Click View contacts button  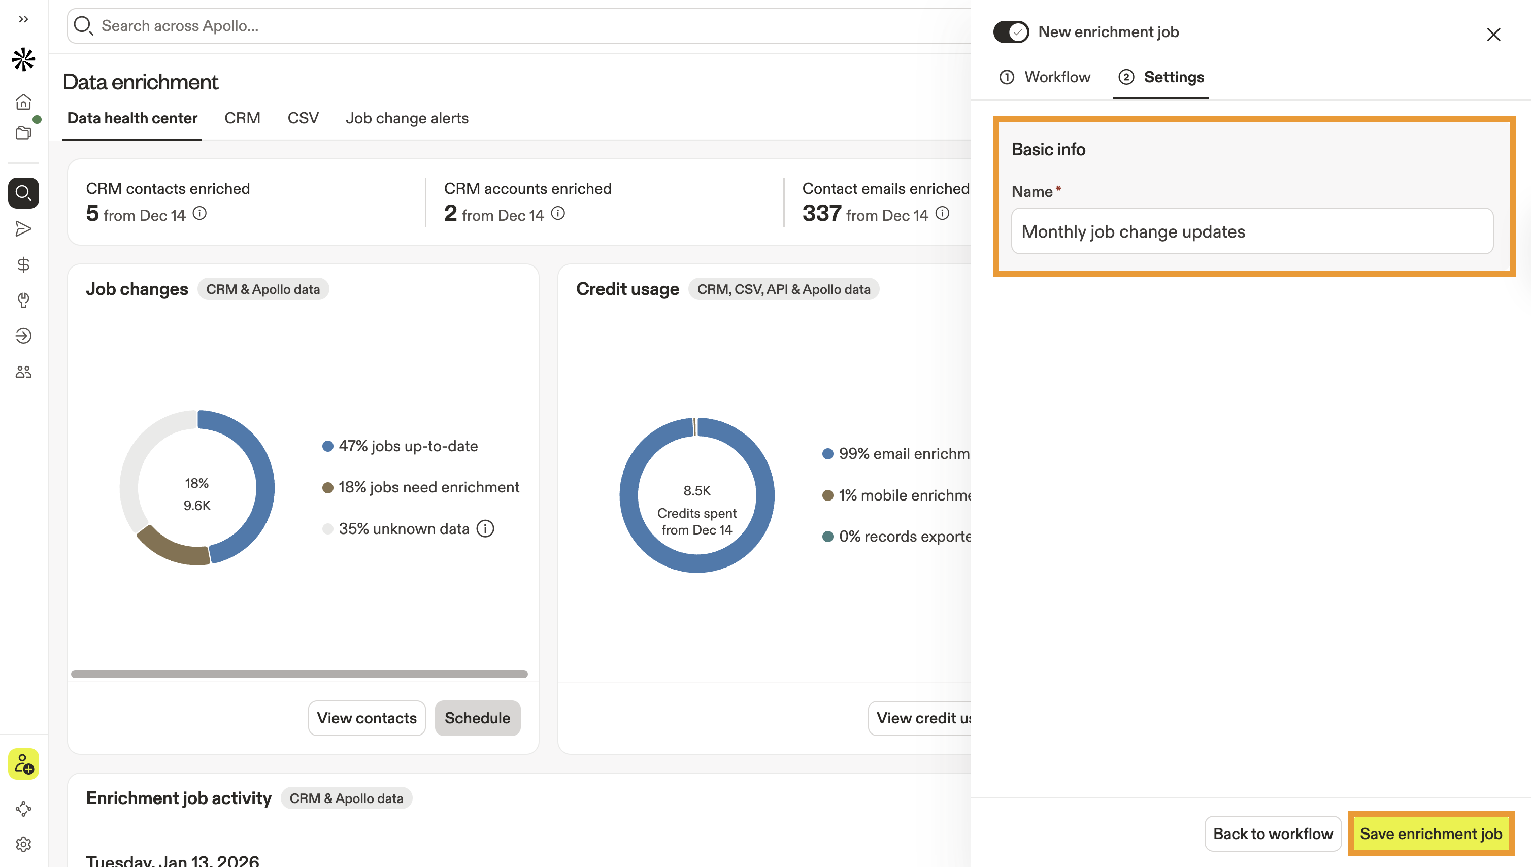(x=366, y=718)
